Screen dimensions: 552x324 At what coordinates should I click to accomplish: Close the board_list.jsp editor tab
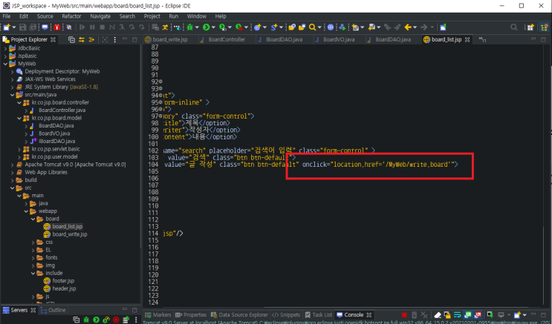point(467,40)
